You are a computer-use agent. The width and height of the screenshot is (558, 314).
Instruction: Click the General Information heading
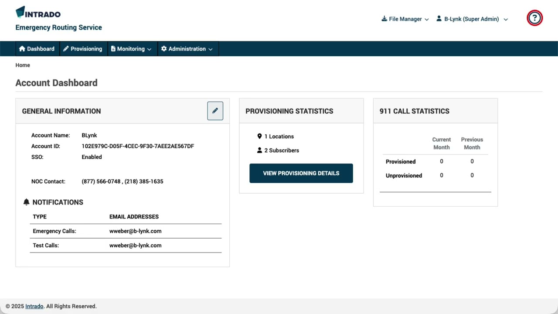coord(61,111)
